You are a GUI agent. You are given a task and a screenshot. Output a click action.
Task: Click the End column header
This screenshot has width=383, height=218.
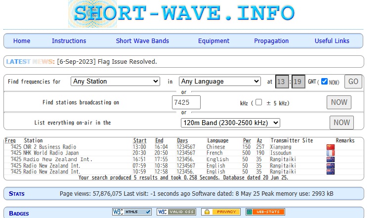159,140
